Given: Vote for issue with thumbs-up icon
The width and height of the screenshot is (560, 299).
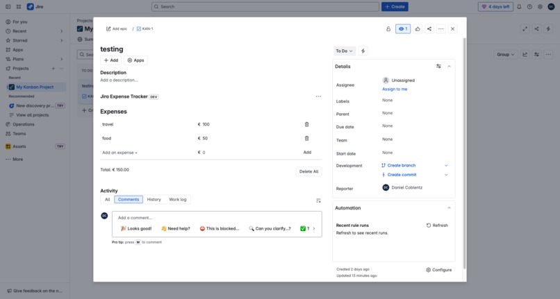Looking at the screenshot, I should click(418, 29).
